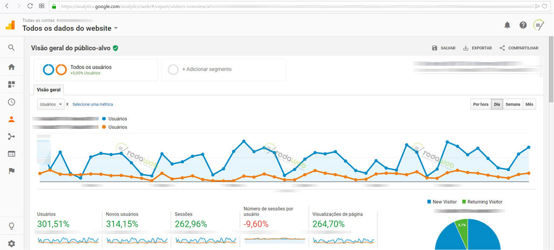This screenshot has width=554, height=250.
Task: Click the green padlock in address bar
Action: click(53, 6)
